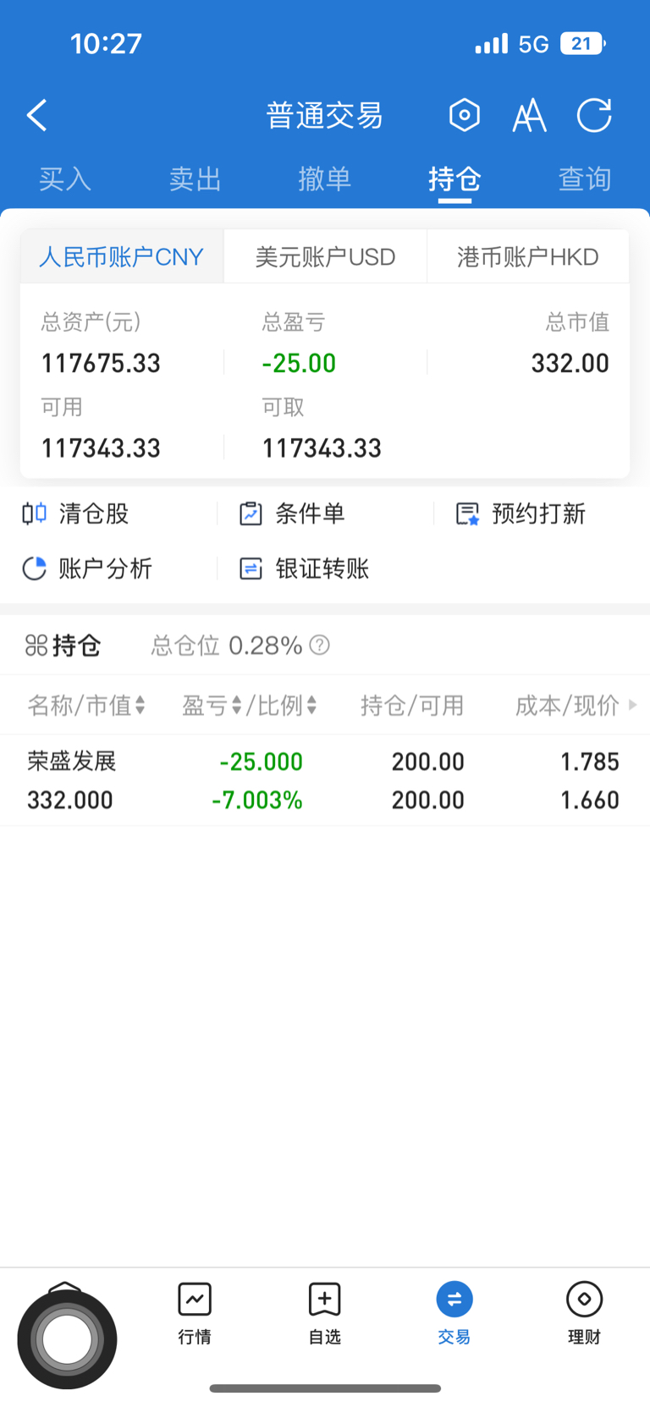
Task: Tap 可用 balance 117343.33
Action: [x=101, y=448]
